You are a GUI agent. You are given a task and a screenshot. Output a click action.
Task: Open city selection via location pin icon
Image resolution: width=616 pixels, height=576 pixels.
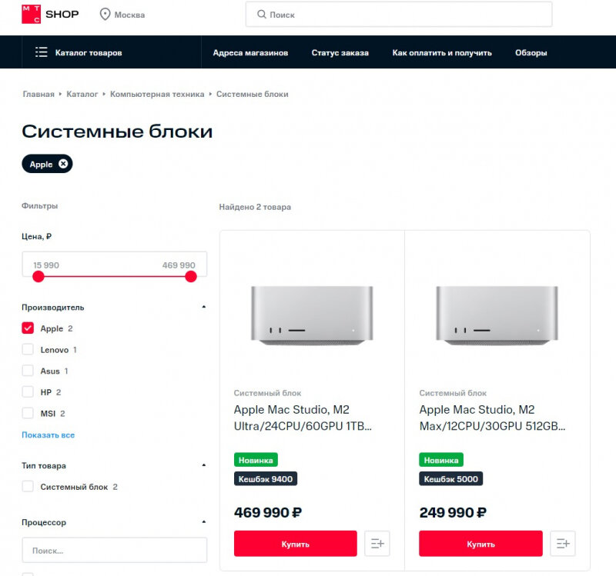[x=105, y=15]
